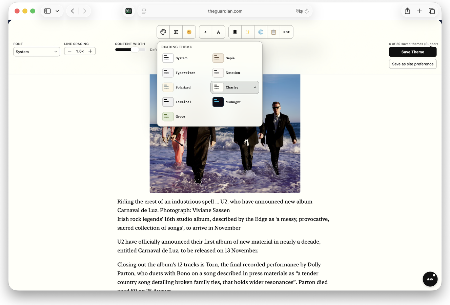Open the settings sliders icon

point(176,32)
